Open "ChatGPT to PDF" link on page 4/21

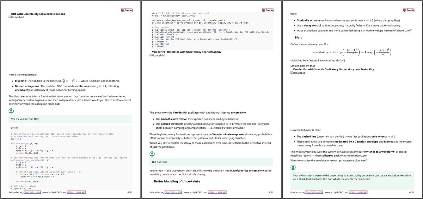coord(32,192)
